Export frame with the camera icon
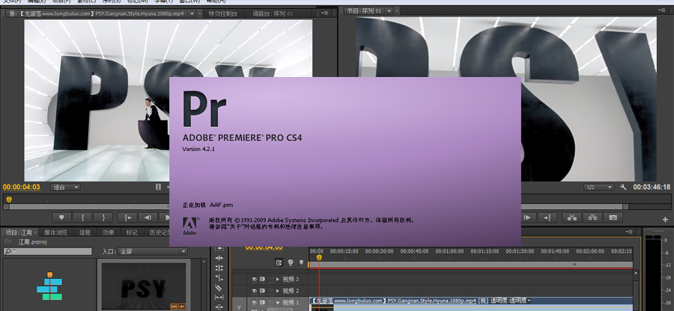Image resolution: width=674 pixels, height=311 pixels. pyautogui.click(x=613, y=218)
